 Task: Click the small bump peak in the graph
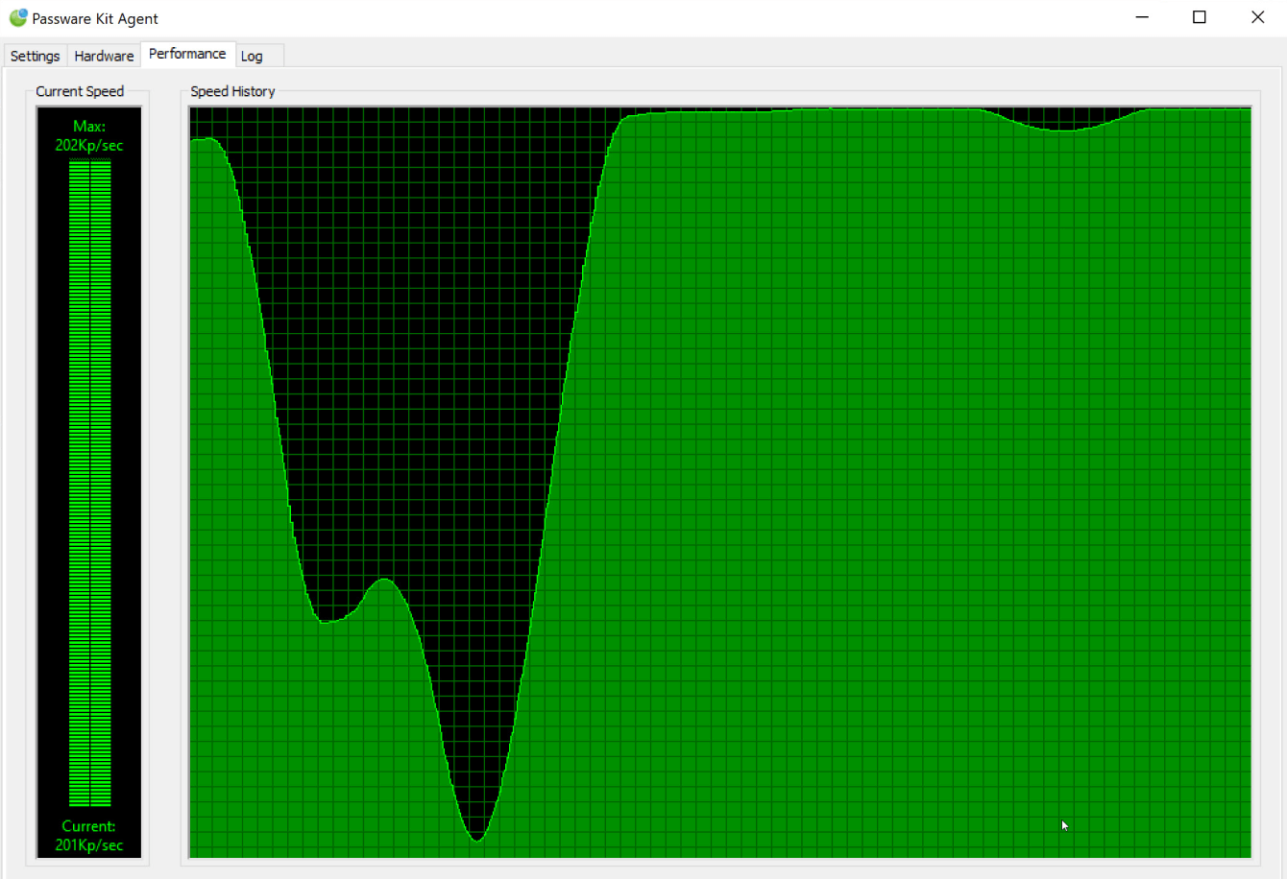point(384,580)
